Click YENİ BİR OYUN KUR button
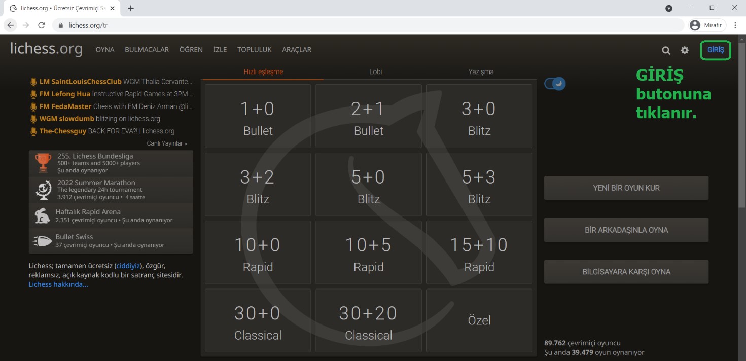Screen dimensions: 746x361 click(x=626, y=188)
